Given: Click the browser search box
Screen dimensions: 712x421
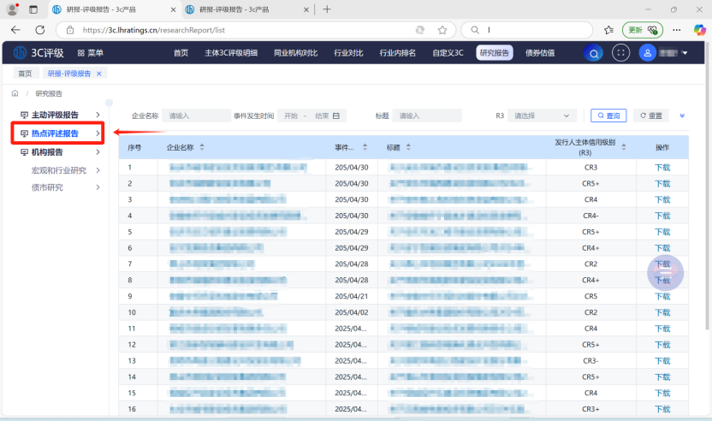Looking at the screenshot, I should click(x=527, y=30).
